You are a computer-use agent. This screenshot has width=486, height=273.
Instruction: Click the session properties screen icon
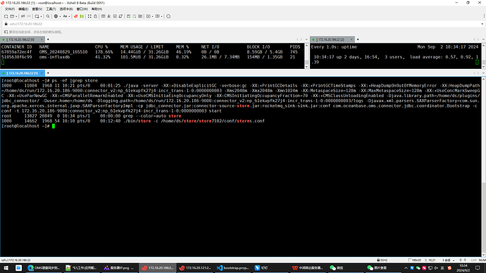point(37,16)
